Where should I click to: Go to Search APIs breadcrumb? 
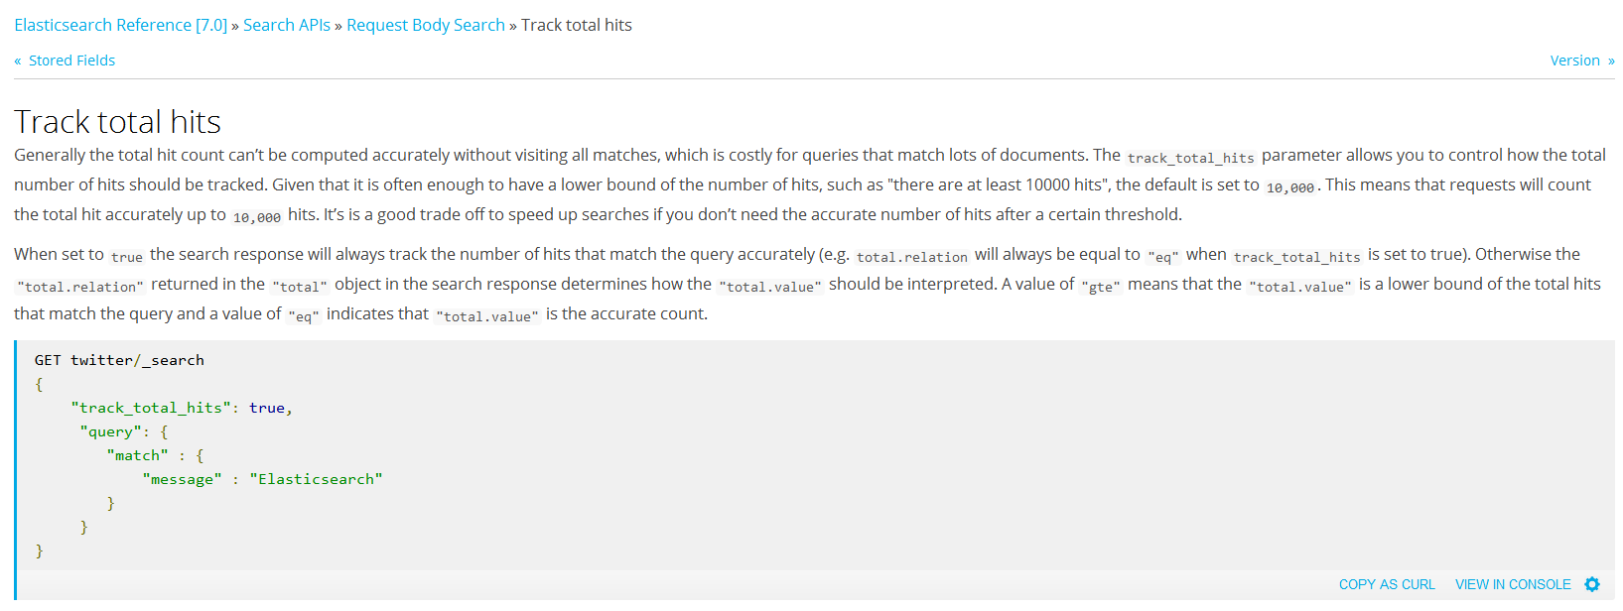coord(287,25)
